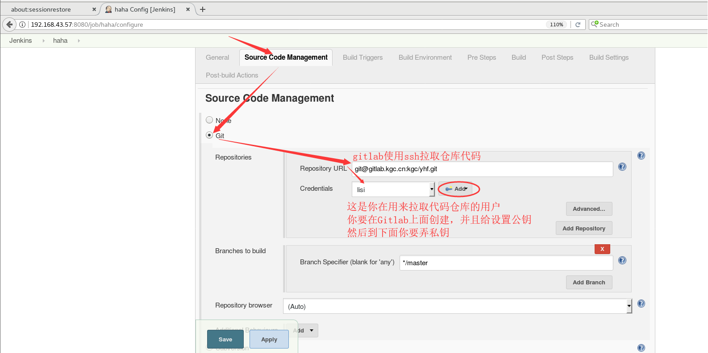Reload the page with the refresh icon
The image size is (708, 353).
coord(578,25)
